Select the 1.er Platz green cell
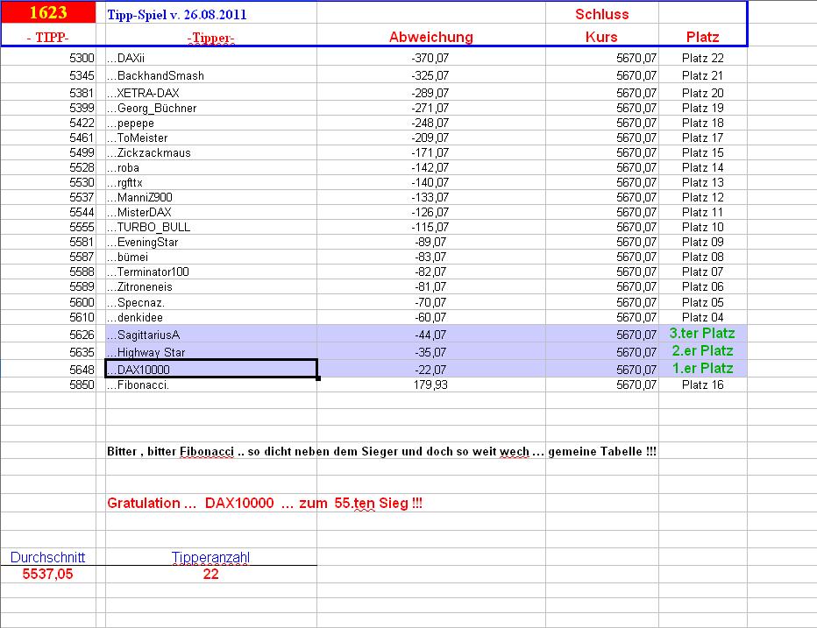Viewport: 817px width, 628px height. [701, 370]
